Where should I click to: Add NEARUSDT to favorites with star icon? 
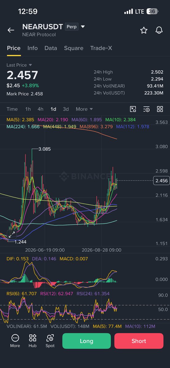tap(143, 30)
